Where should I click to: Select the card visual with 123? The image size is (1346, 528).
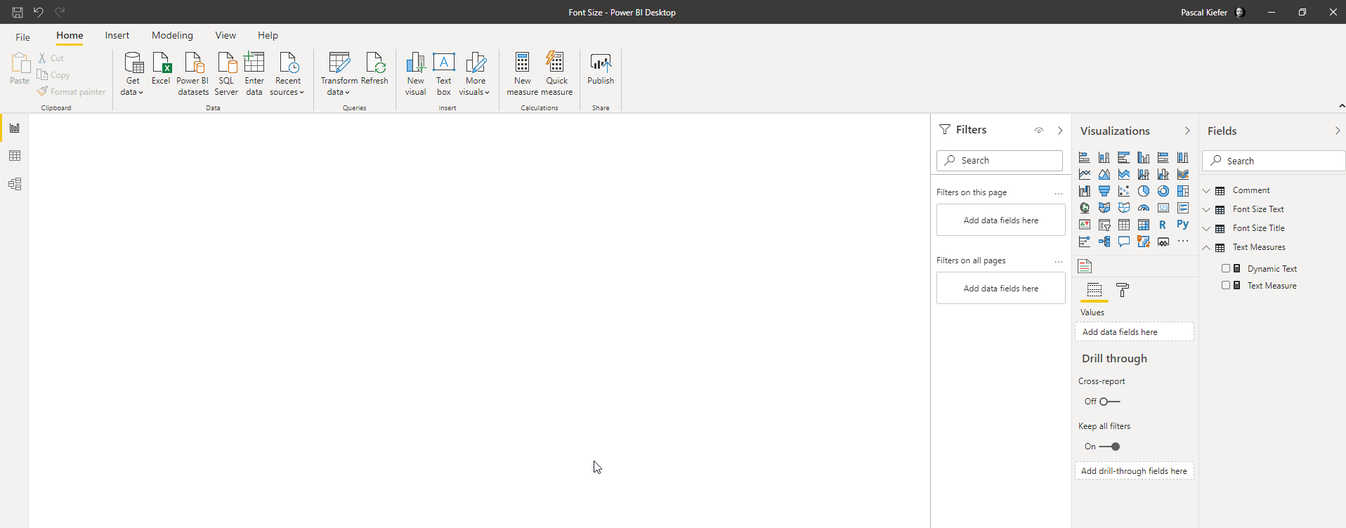[1163, 208]
